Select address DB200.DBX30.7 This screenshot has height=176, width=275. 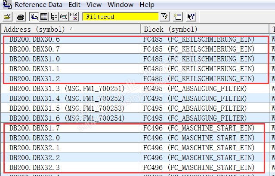click(x=34, y=49)
